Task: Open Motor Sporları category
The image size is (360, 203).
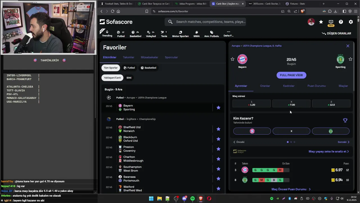Action: click(x=180, y=34)
